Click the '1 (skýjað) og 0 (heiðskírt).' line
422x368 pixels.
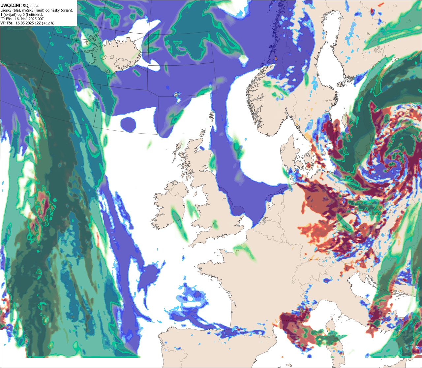click(22, 15)
